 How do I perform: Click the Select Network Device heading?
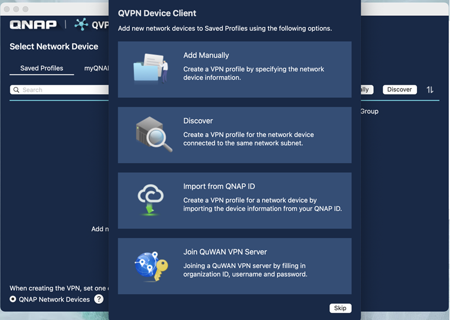pyautogui.click(x=54, y=47)
